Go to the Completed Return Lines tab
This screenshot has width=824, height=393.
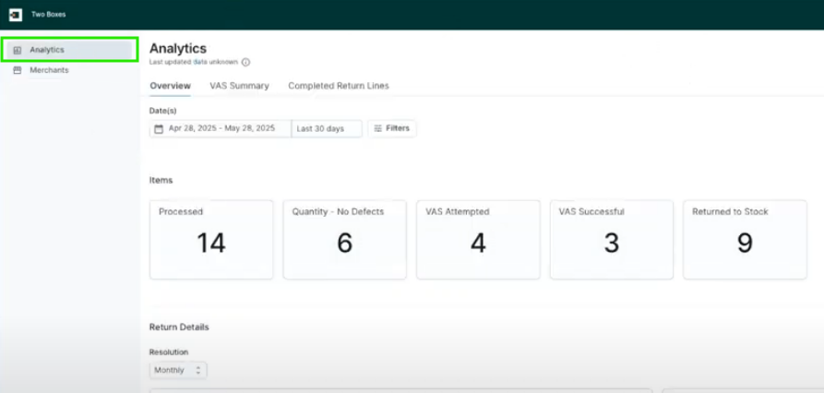[x=338, y=86]
